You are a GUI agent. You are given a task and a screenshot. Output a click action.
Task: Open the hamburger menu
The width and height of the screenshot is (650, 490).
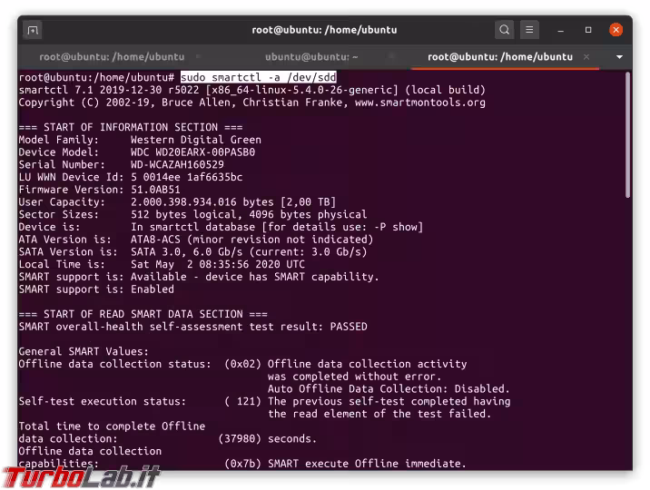point(529,30)
